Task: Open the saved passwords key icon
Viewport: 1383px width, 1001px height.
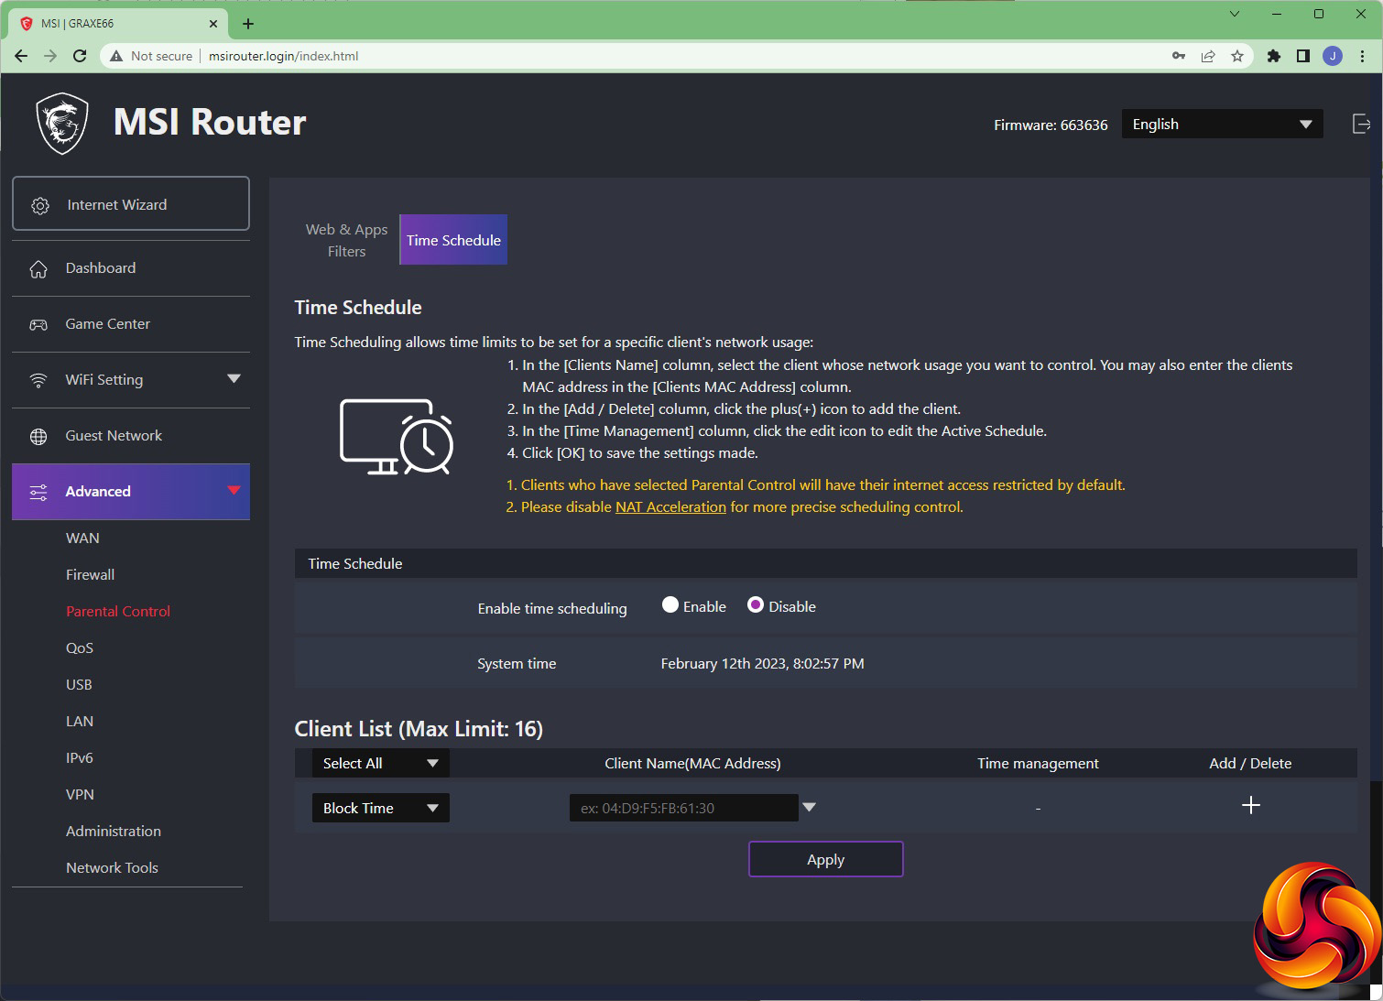Action: (1179, 56)
